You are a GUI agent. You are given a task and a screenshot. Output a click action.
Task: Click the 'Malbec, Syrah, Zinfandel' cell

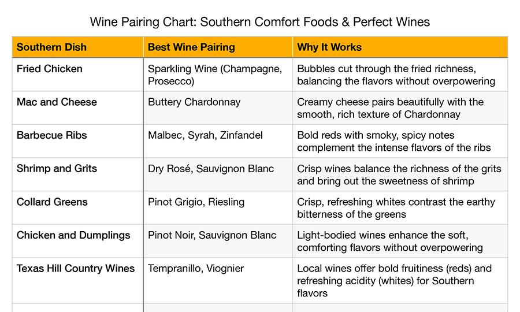[x=218, y=141]
